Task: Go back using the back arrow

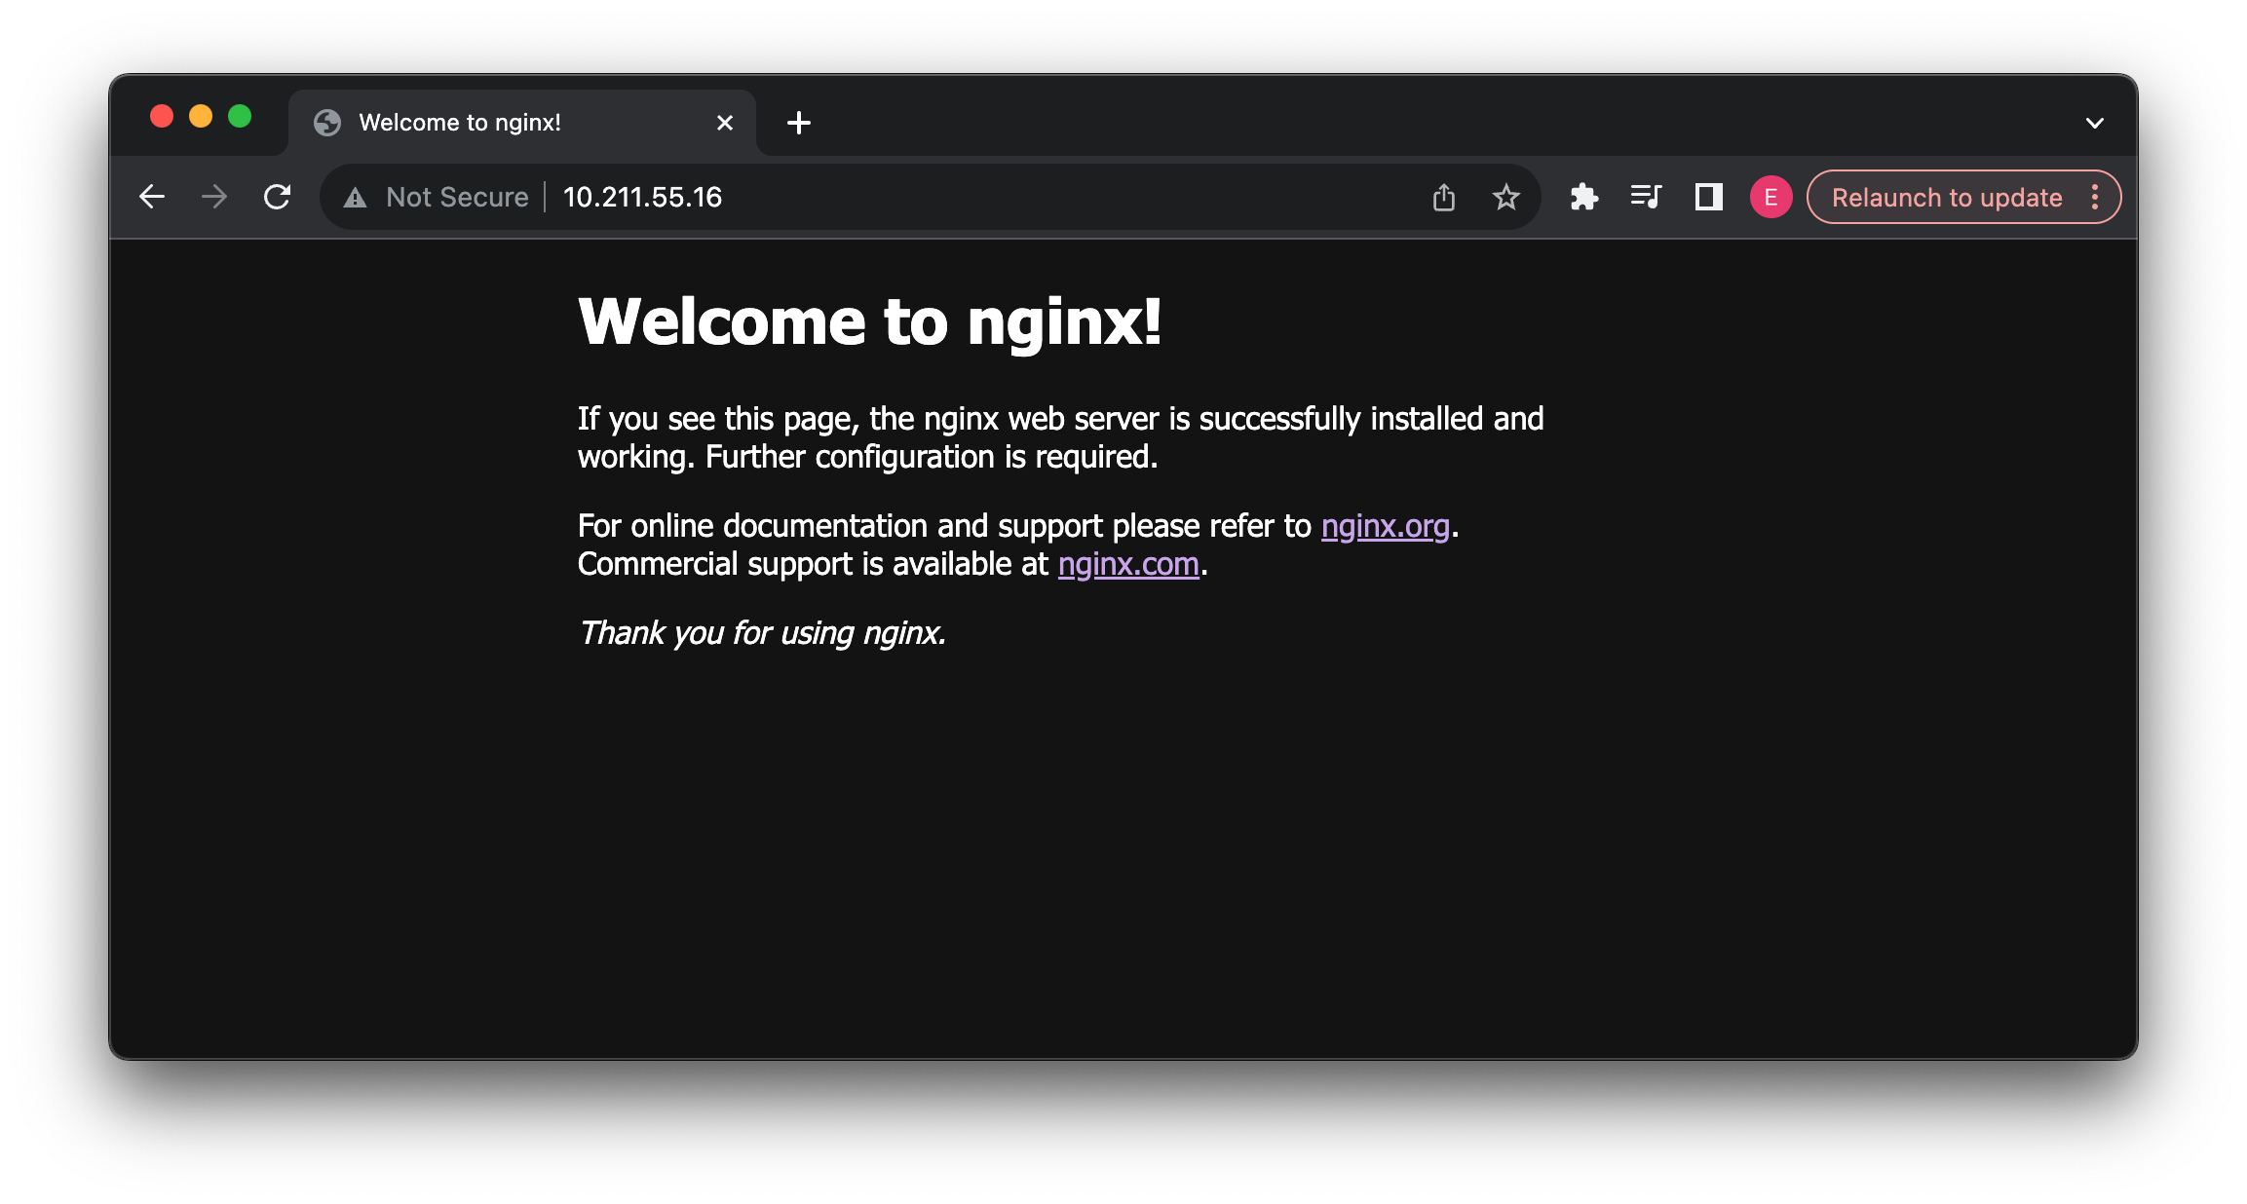Action: click(x=152, y=198)
